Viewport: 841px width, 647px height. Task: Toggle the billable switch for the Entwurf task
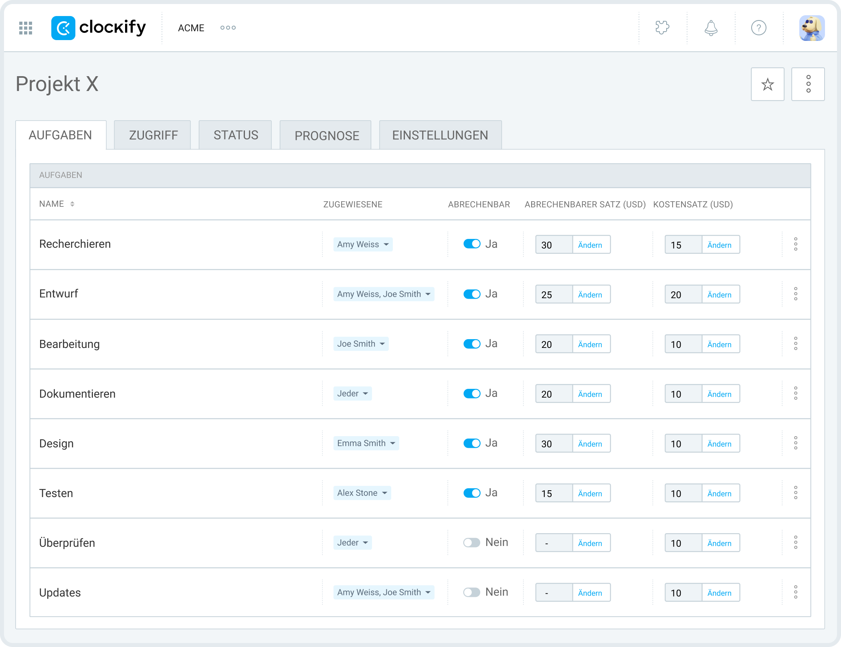(x=471, y=294)
